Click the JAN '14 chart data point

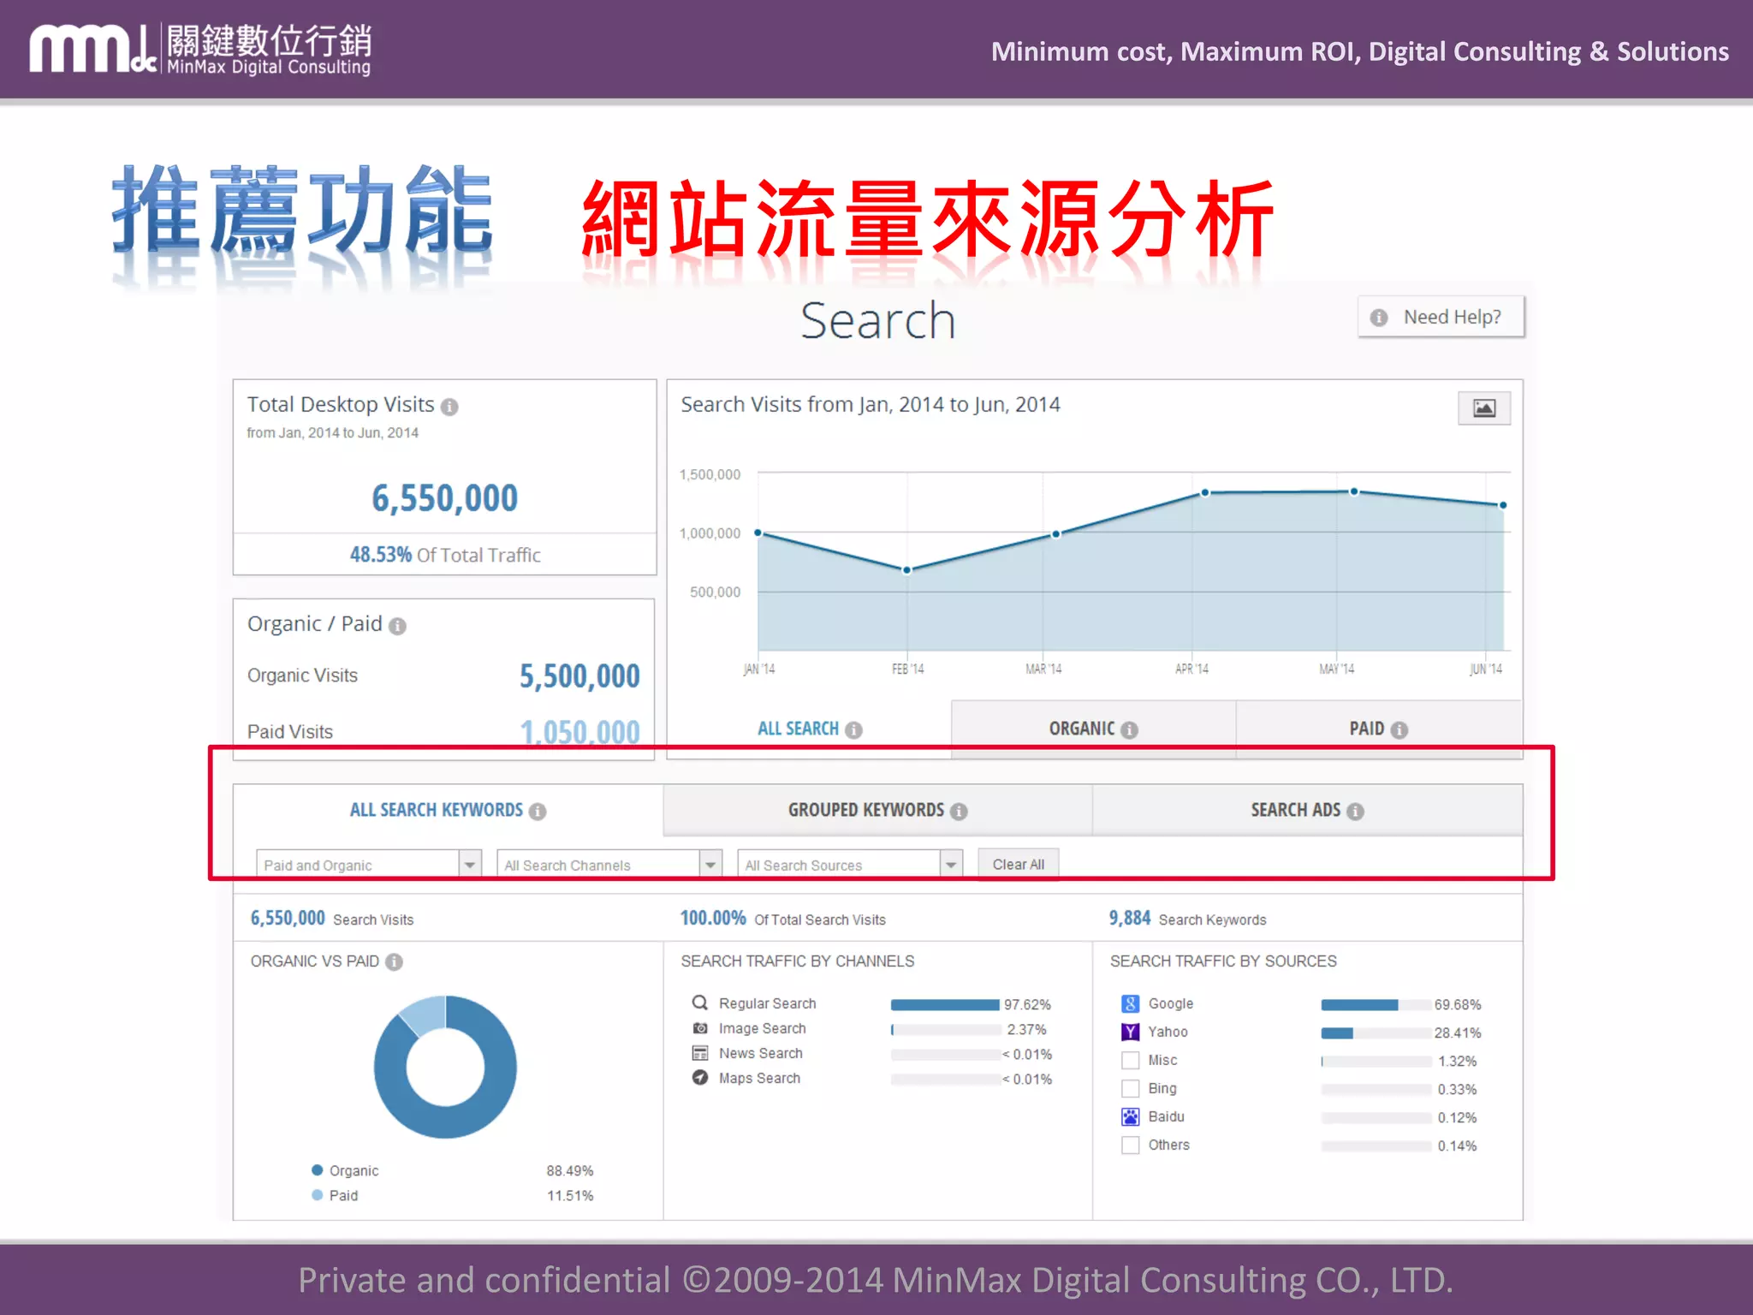(758, 533)
